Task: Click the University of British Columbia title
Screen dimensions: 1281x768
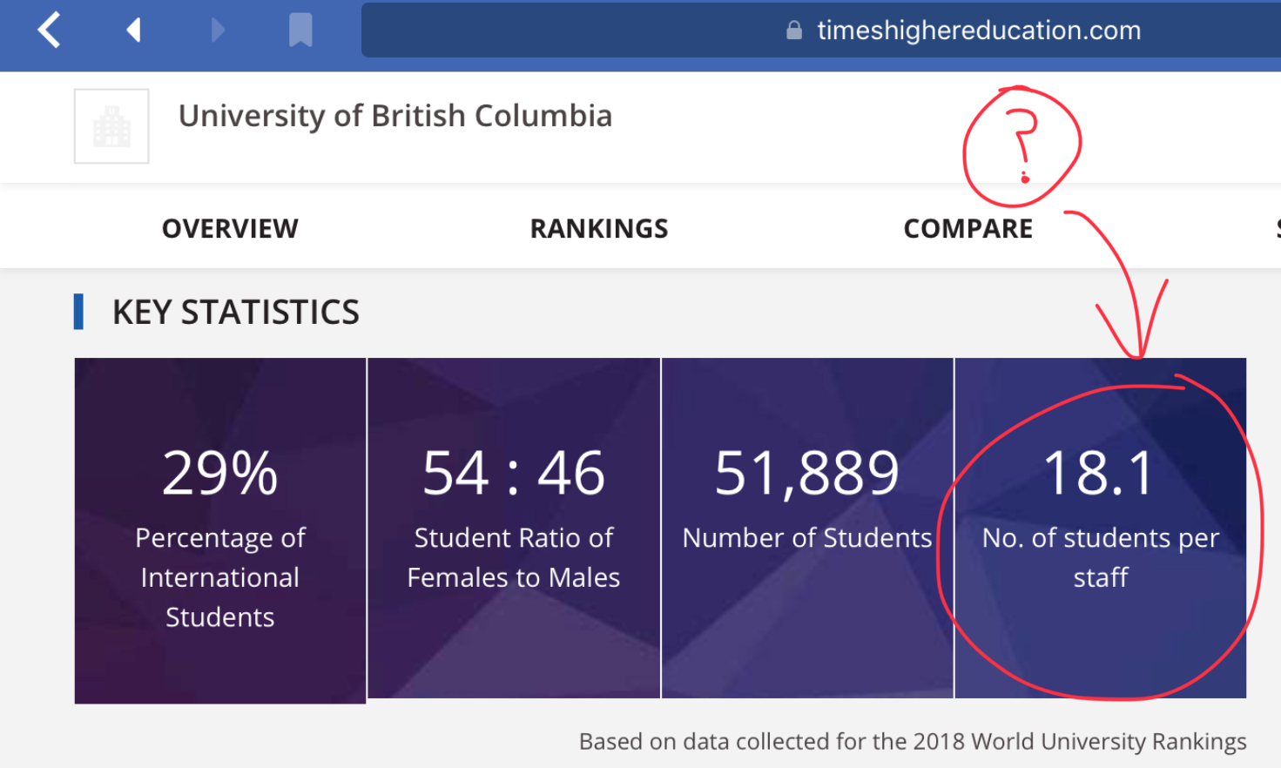Action: (x=395, y=116)
